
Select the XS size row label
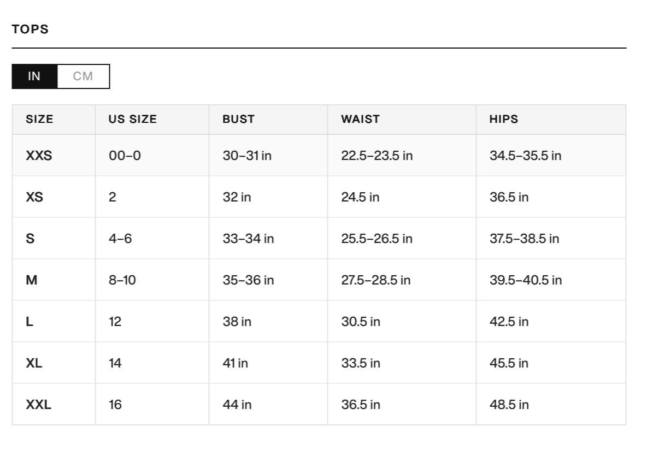(34, 197)
